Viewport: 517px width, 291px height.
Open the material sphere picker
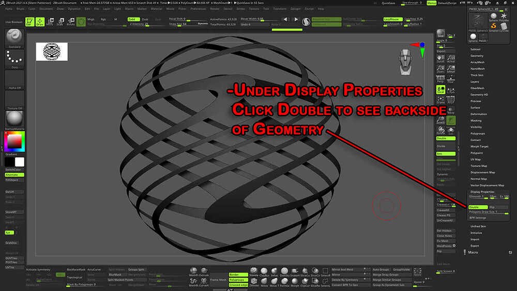[14, 120]
